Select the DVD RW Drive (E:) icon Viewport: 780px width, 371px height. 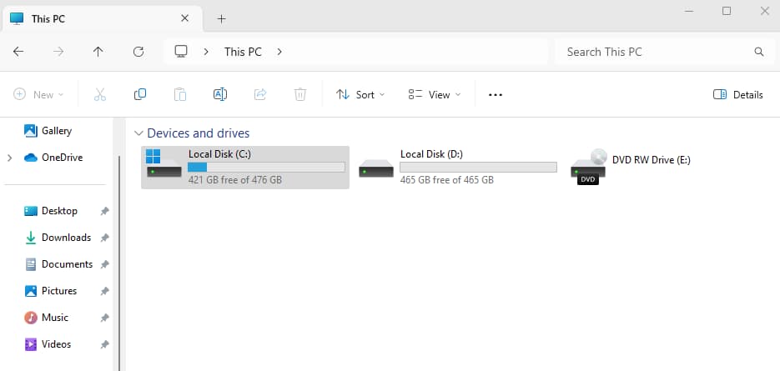588,167
